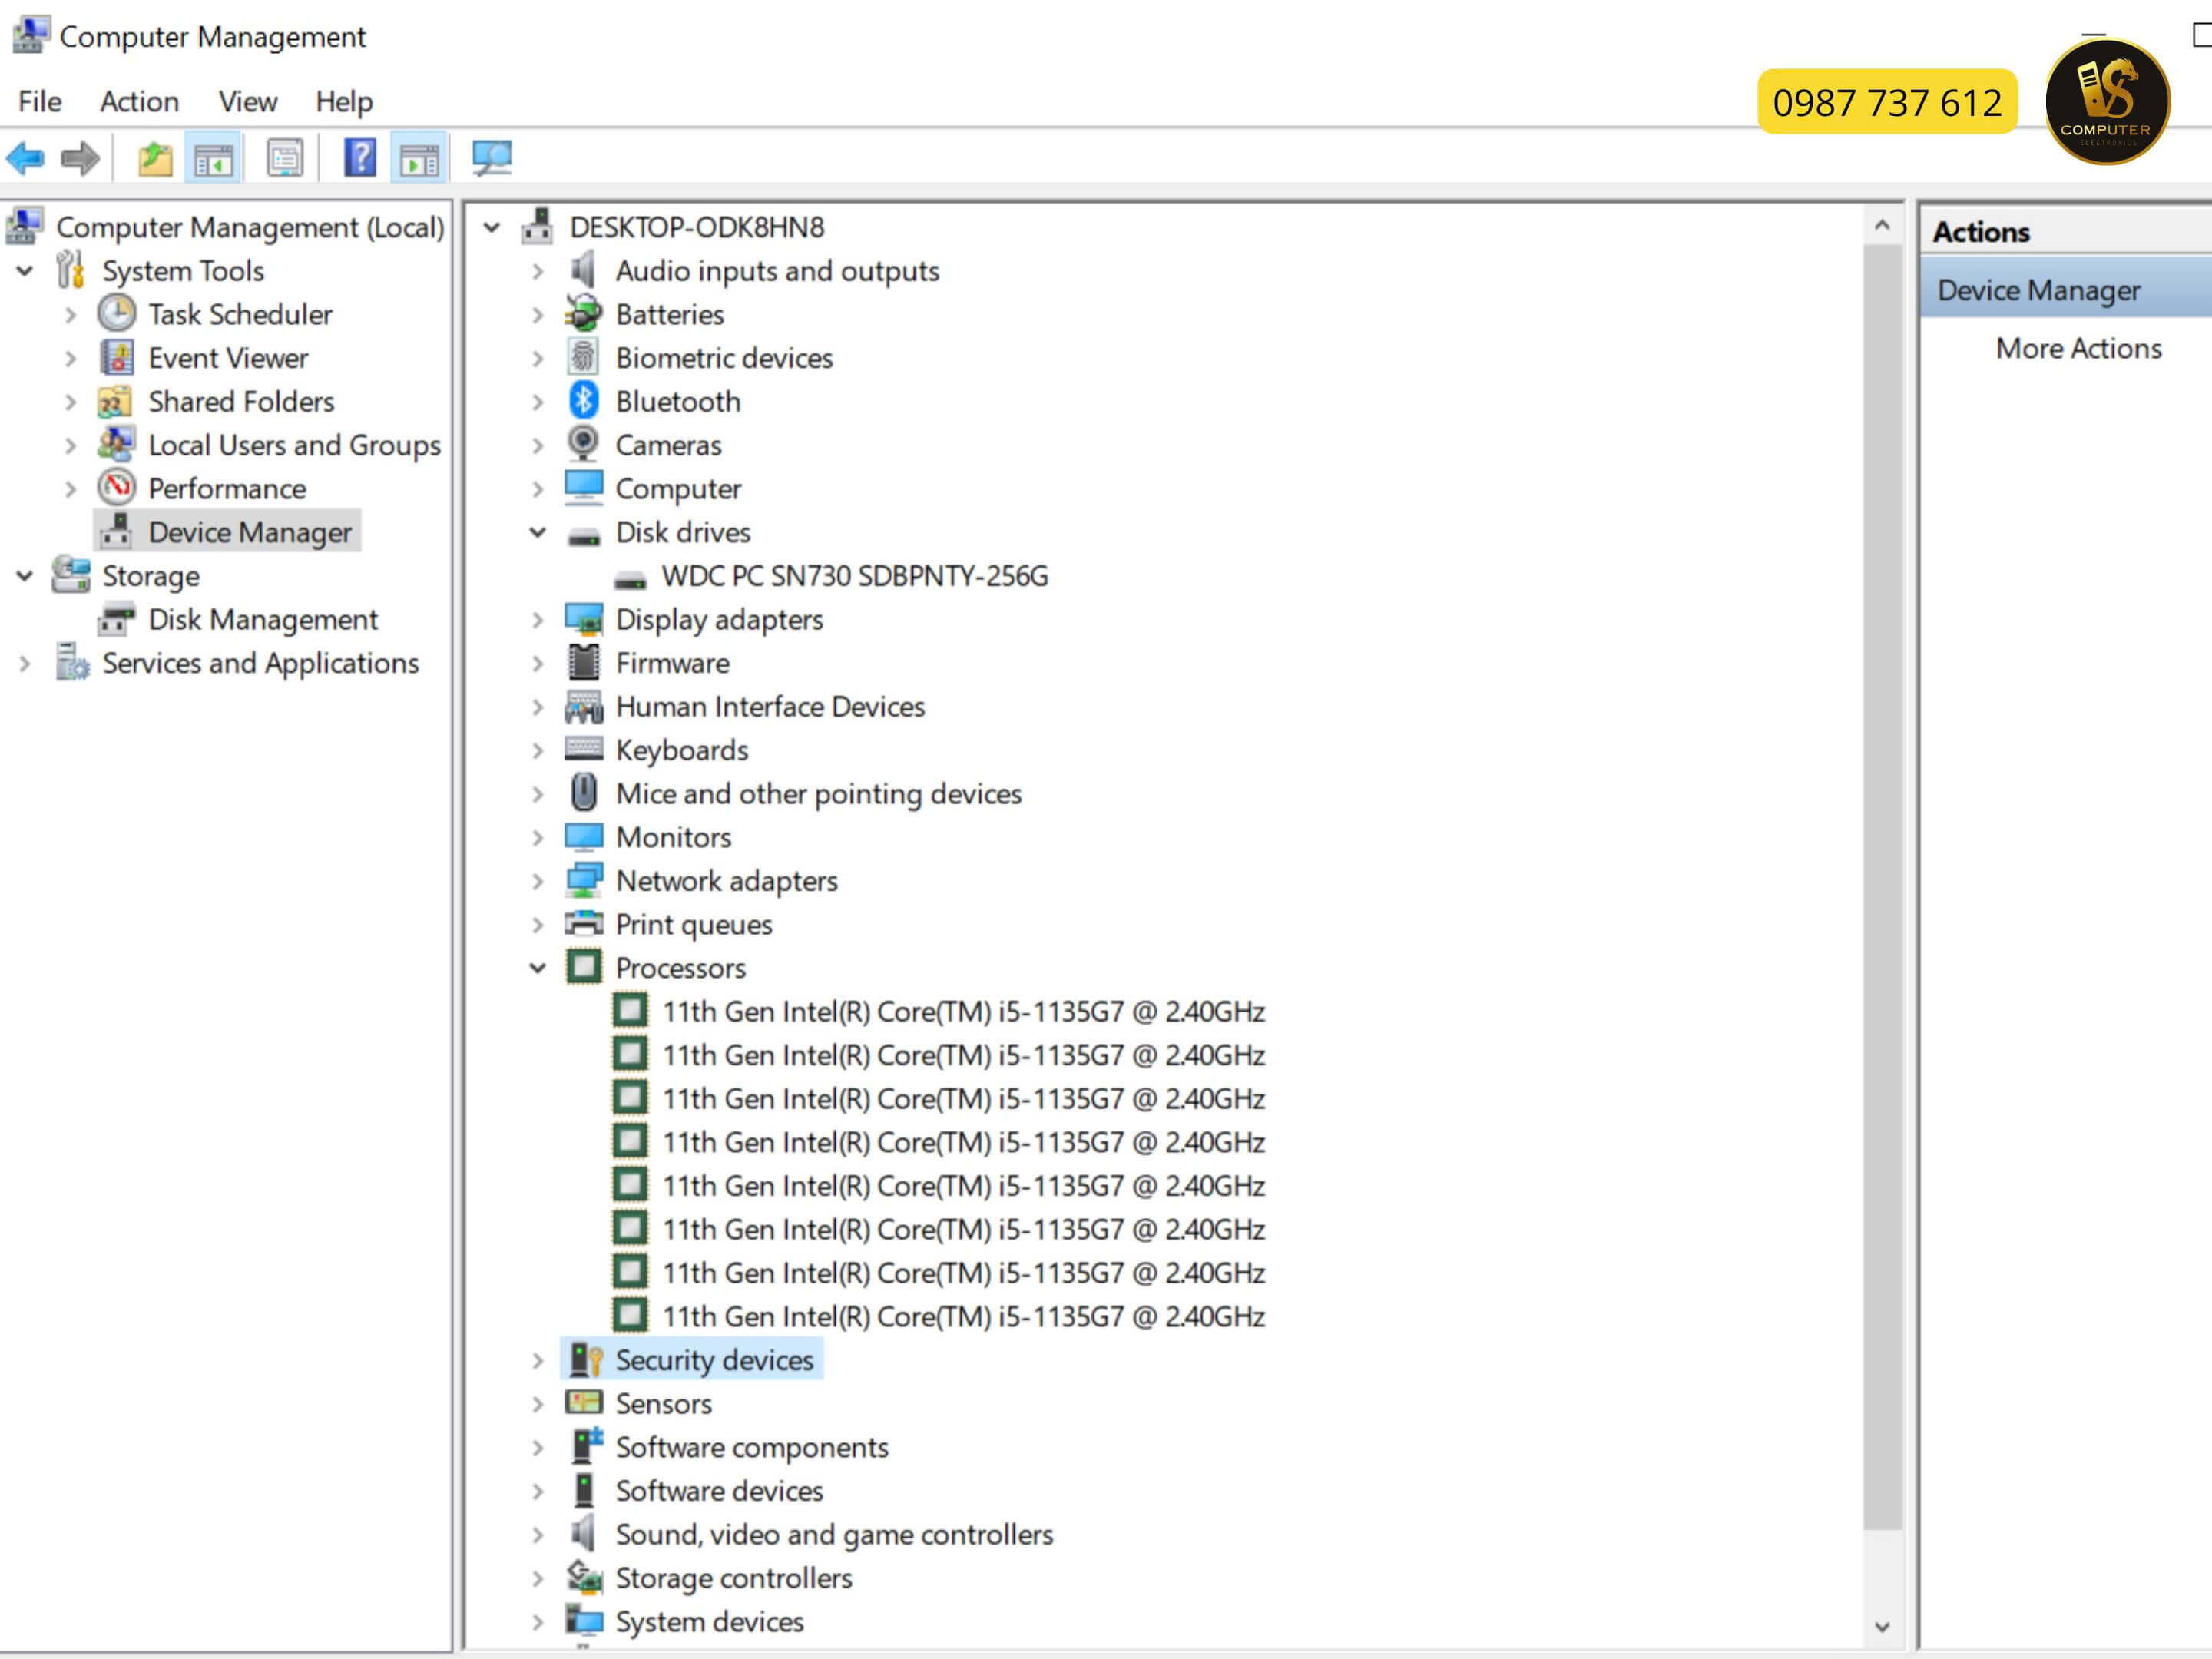This screenshot has height=1659, width=2212.
Task: Expand Services and Applications node
Action: coord(25,663)
